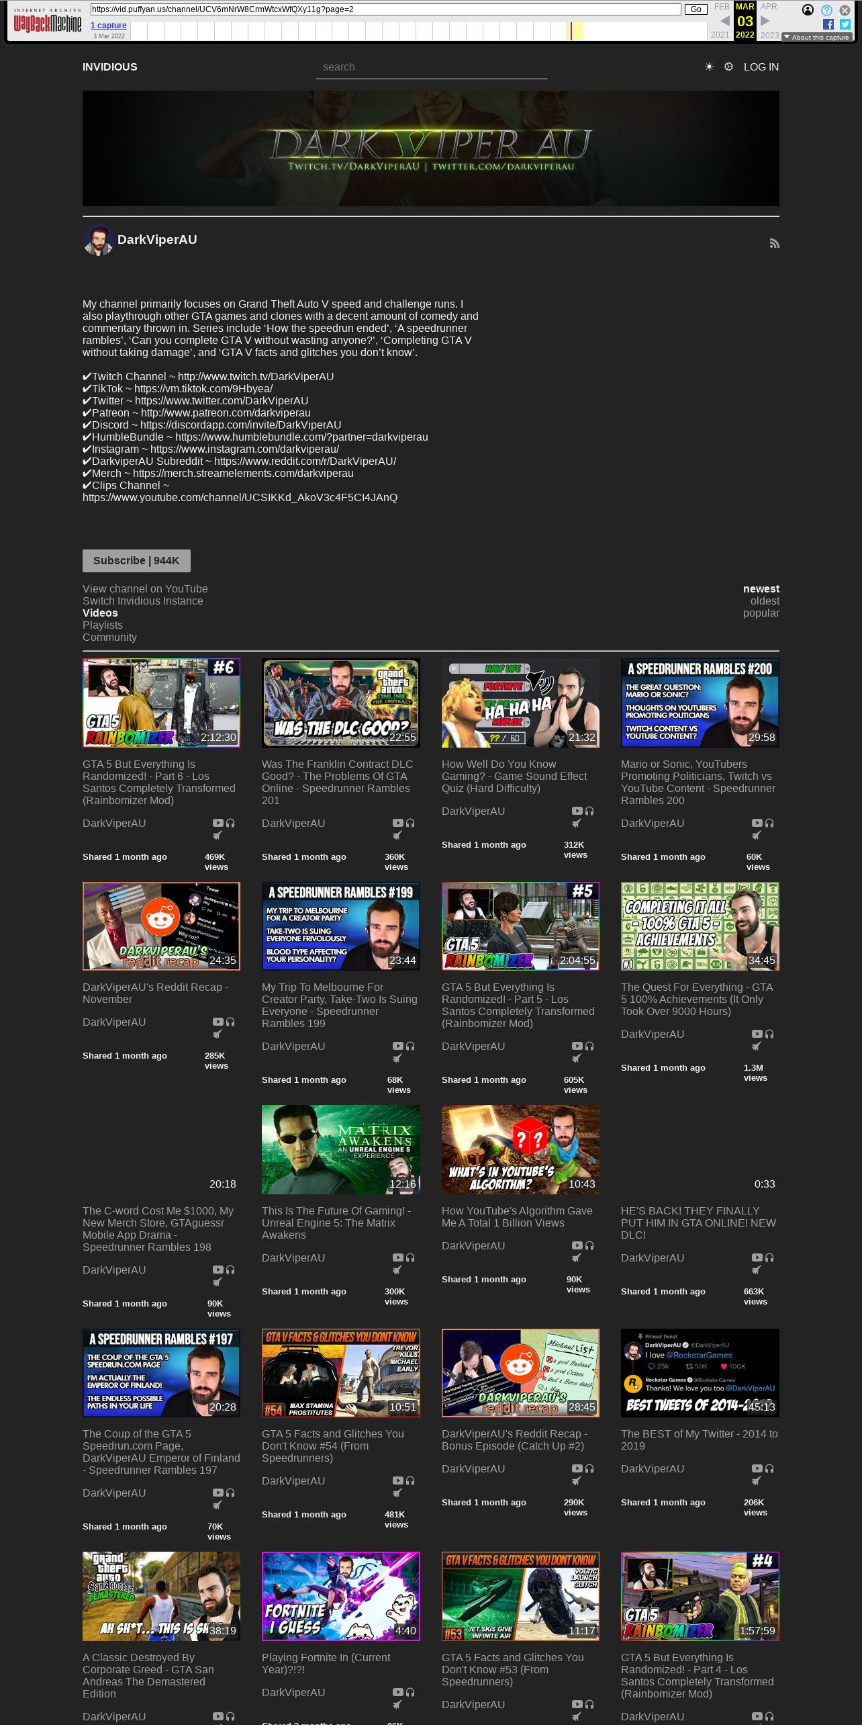Watch Rainbomizer Part 6 on YouTube icon
Image resolution: width=862 pixels, height=1725 pixels.
(x=218, y=823)
